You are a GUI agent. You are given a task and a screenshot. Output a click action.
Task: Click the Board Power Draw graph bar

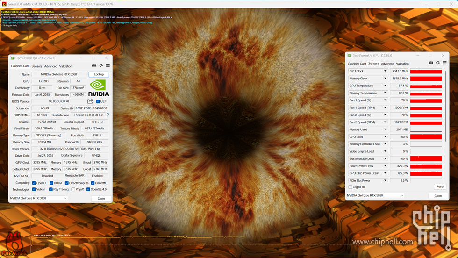[426, 166]
